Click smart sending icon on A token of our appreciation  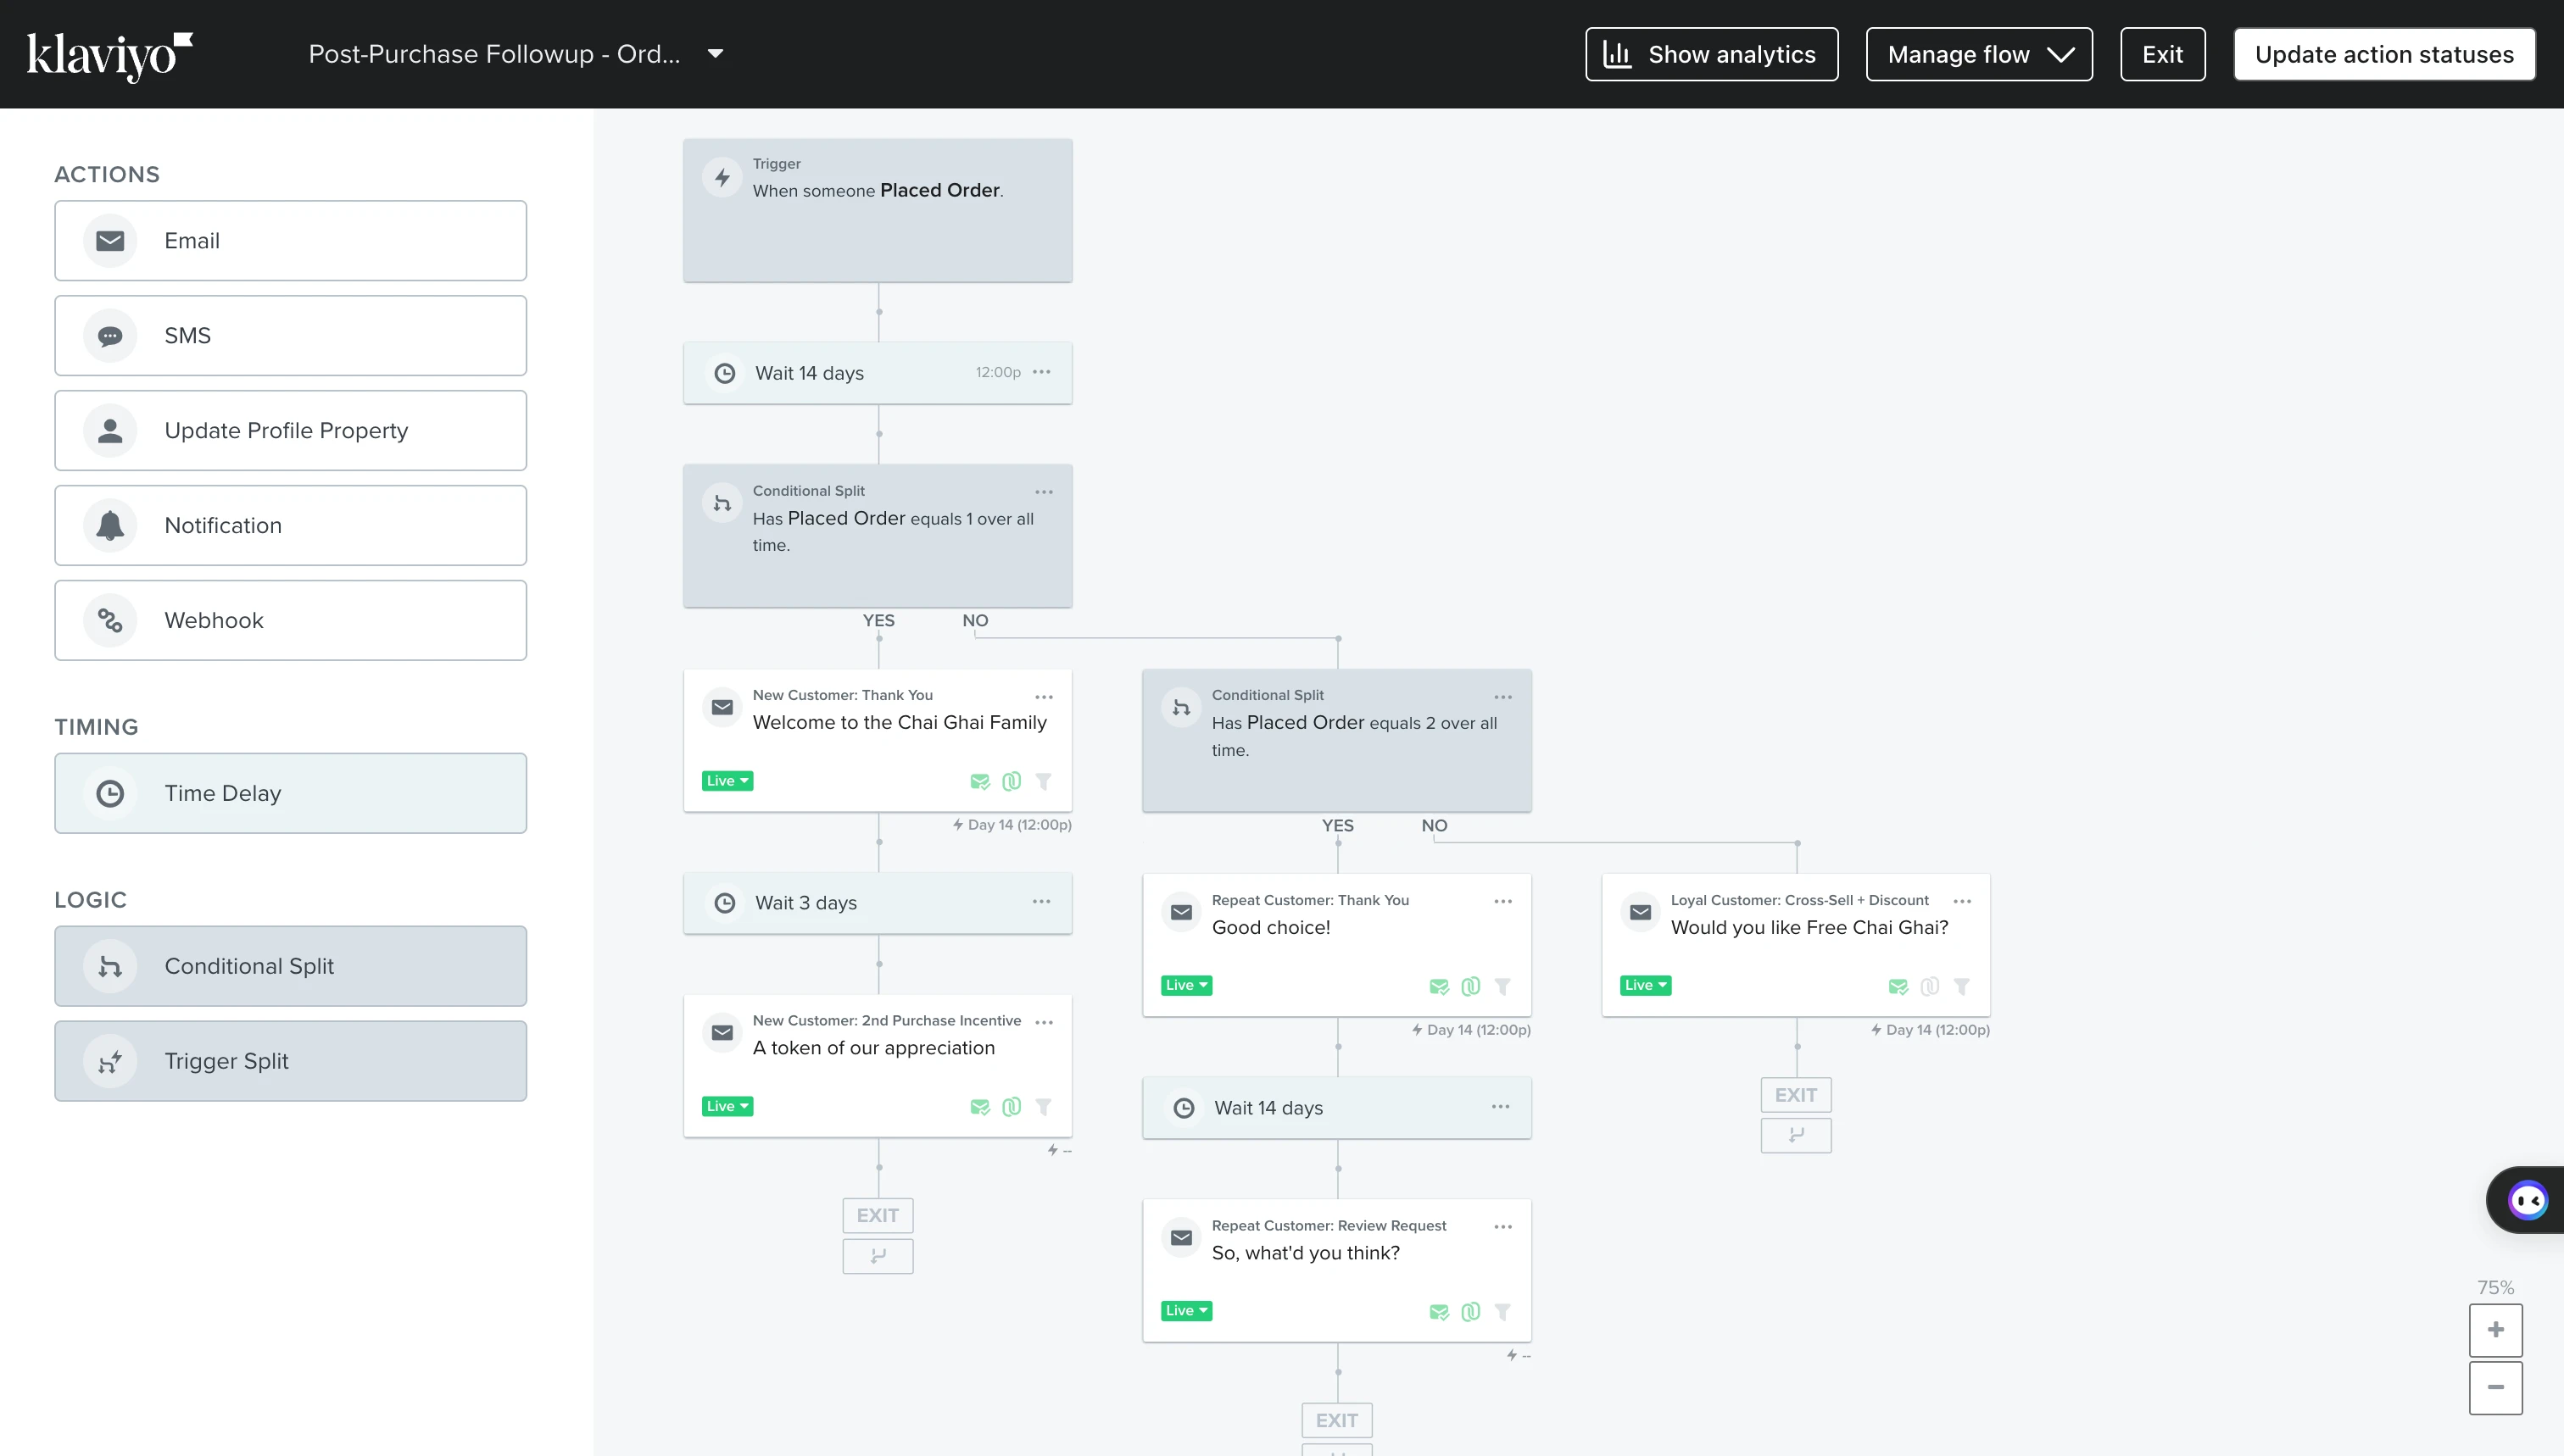[x=979, y=1107]
